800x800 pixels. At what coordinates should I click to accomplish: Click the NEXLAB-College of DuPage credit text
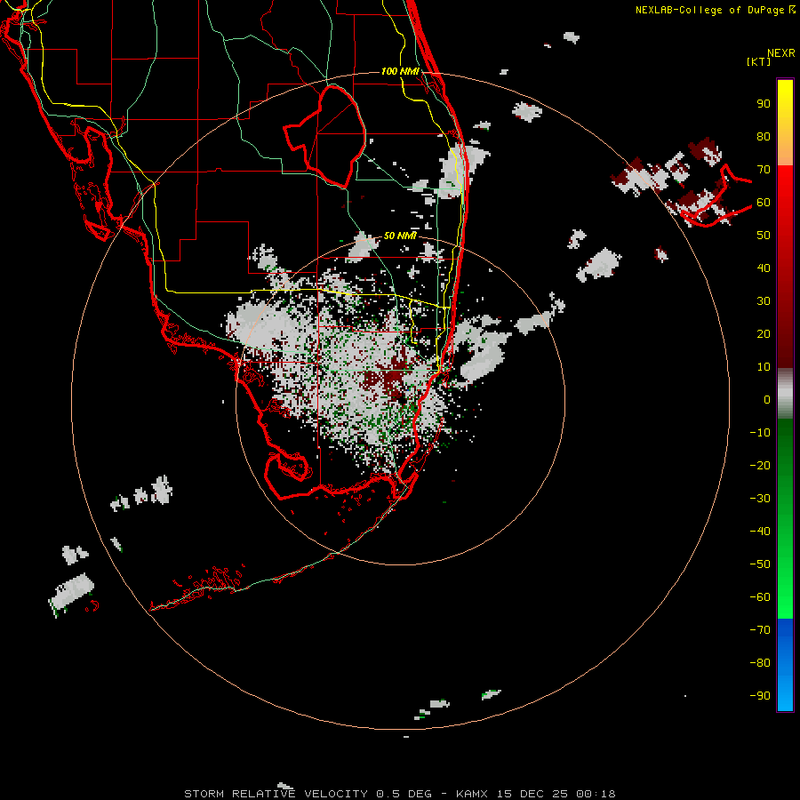[716, 10]
